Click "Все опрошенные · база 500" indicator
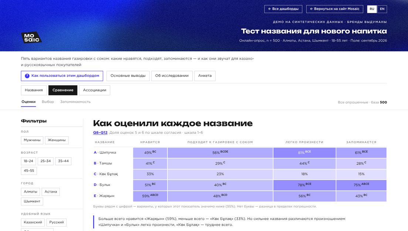This screenshot has height=231, width=408. pyautogui.click(x=362, y=102)
